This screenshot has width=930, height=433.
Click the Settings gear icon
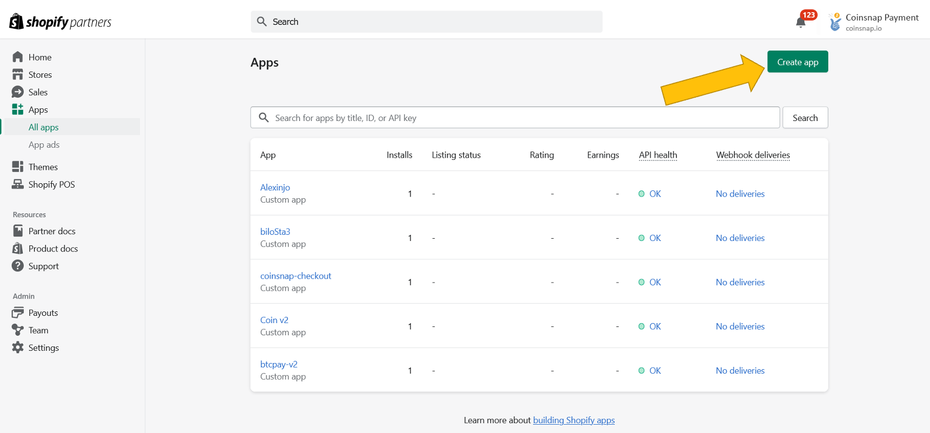pyautogui.click(x=18, y=348)
